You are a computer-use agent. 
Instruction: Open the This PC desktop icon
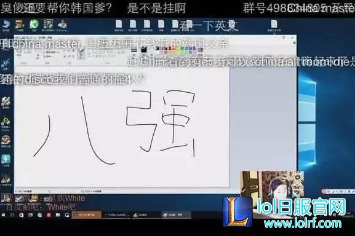point(6,25)
